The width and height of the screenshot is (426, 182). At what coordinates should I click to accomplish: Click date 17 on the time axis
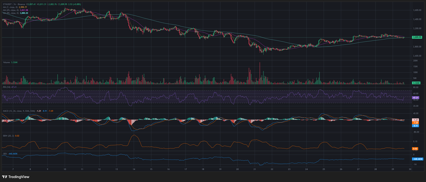click(x=185, y=169)
